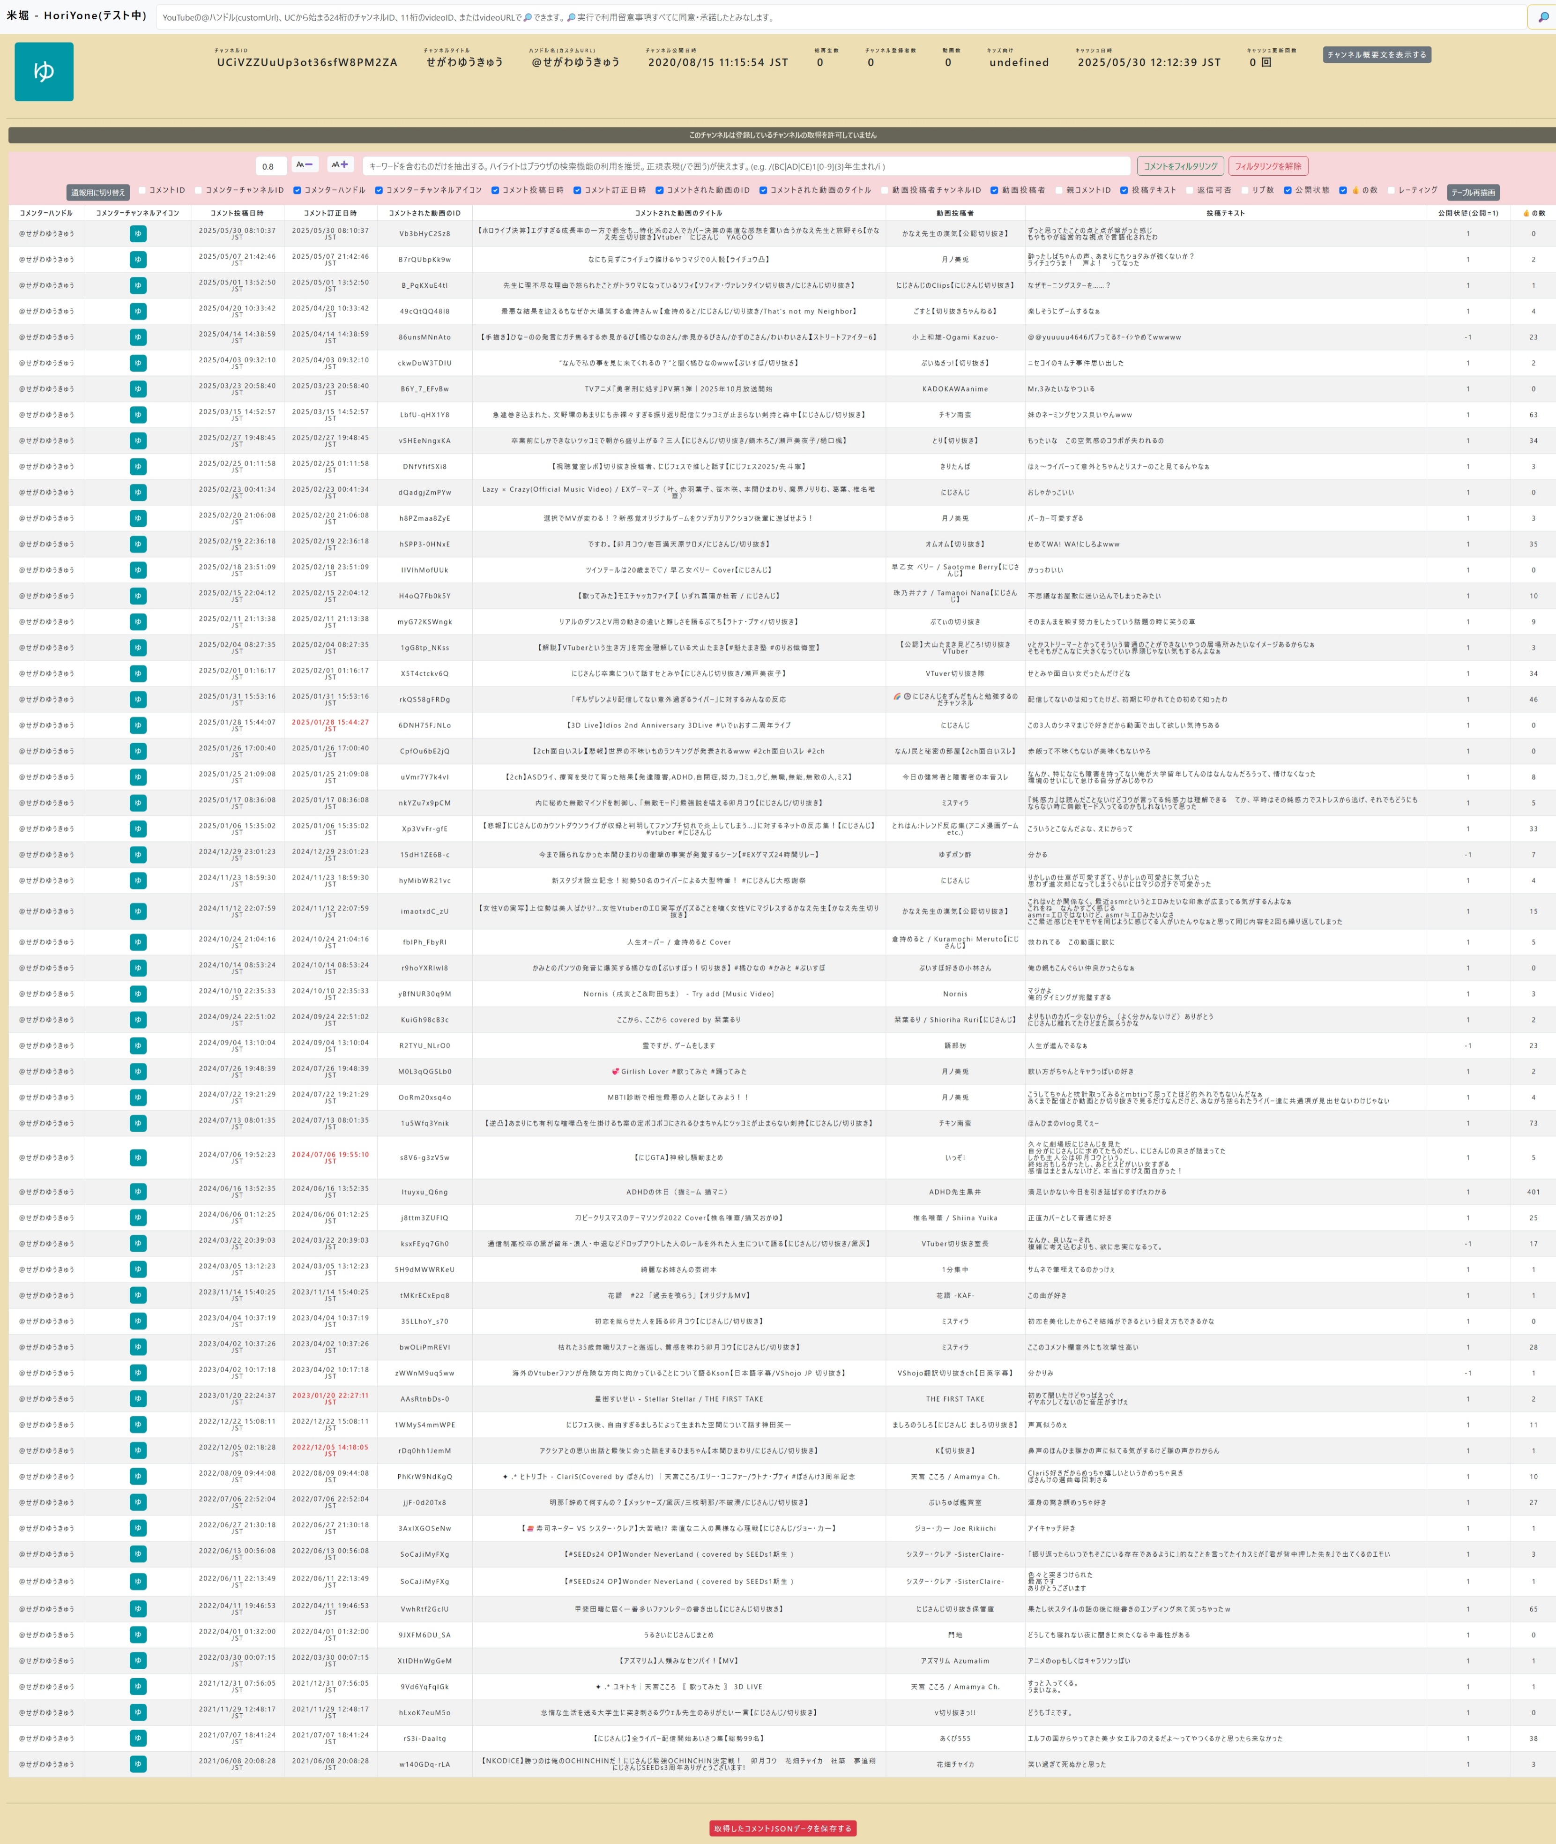Click commenter icon in row dated 2025/02/20 21:06:08
Viewport: 1556px width, 1844px height.
pos(138,518)
